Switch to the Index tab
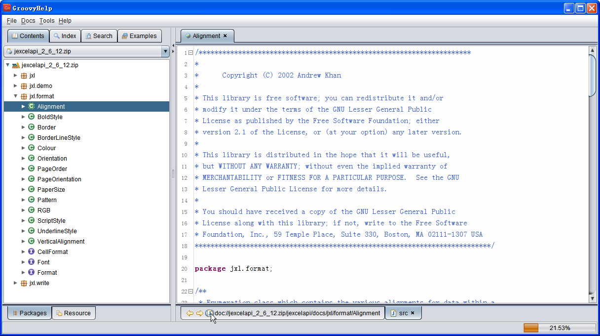Viewport: 600px width, 336px height. (x=65, y=36)
